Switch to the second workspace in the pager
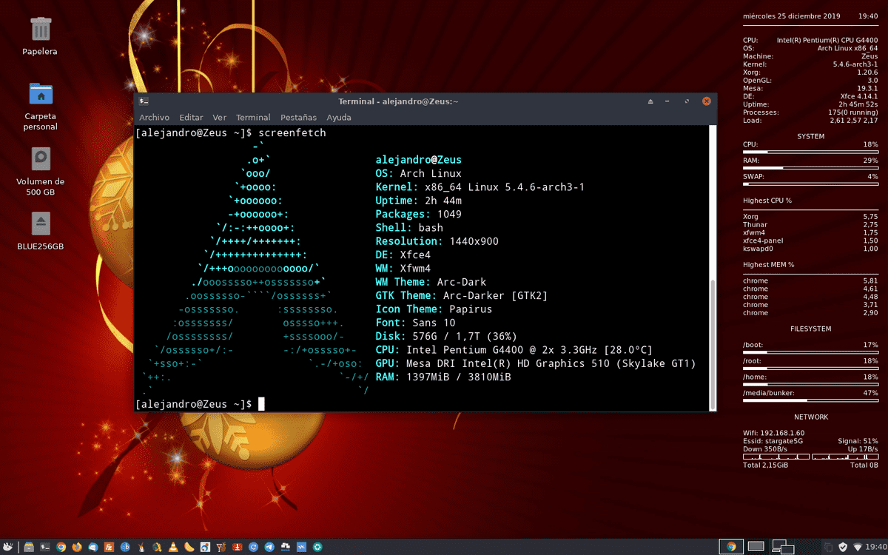The width and height of the screenshot is (888, 555). 756,547
